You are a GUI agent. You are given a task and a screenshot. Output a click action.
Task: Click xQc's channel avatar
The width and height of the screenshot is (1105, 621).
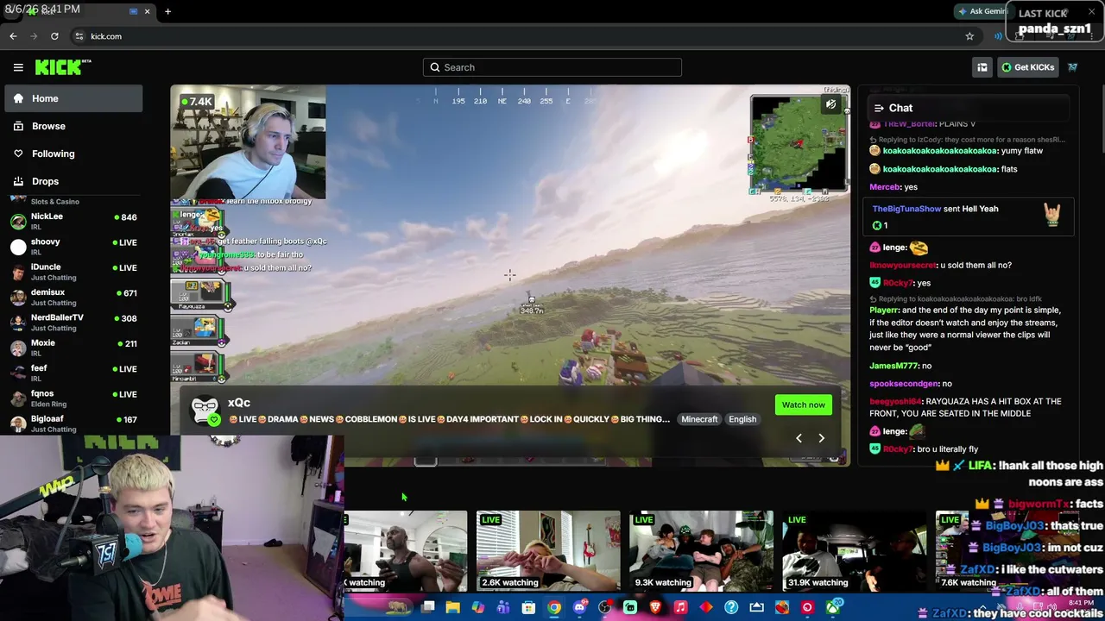coord(205,411)
